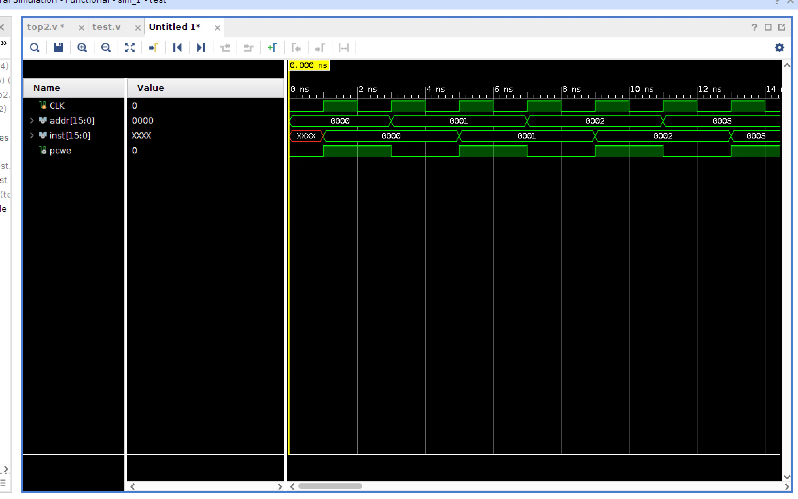Viewport: 798px width, 499px height.
Task: Zoom in on the waveform
Action: (x=82, y=48)
